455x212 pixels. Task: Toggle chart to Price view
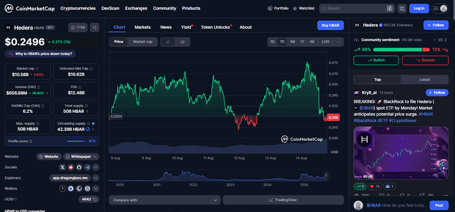[x=119, y=42]
